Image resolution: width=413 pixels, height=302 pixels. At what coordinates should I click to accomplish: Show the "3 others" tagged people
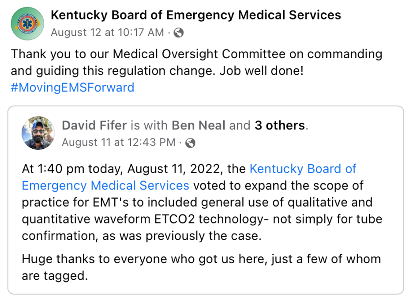pyautogui.click(x=280, y=126)
